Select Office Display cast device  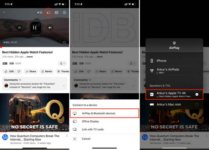(104, 121)
